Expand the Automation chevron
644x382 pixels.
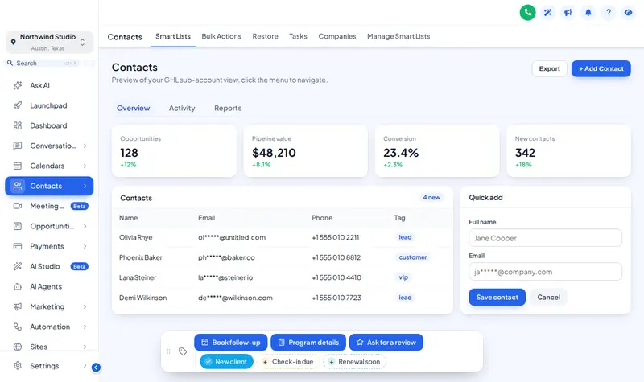coord(85,327)
